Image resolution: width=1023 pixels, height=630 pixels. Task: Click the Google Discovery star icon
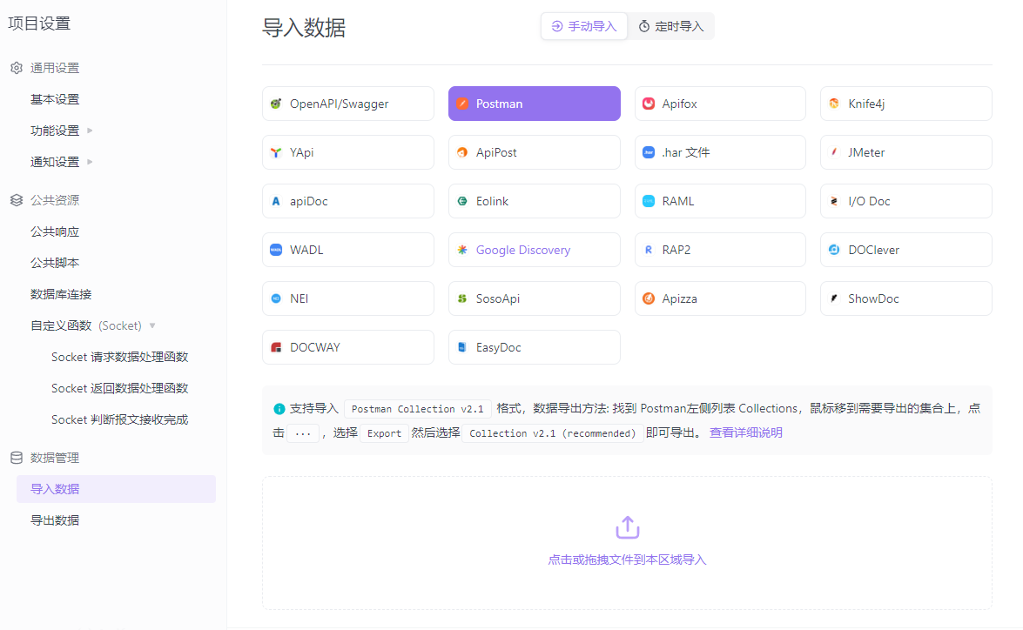pyautogui.click(x=462, y=250)
